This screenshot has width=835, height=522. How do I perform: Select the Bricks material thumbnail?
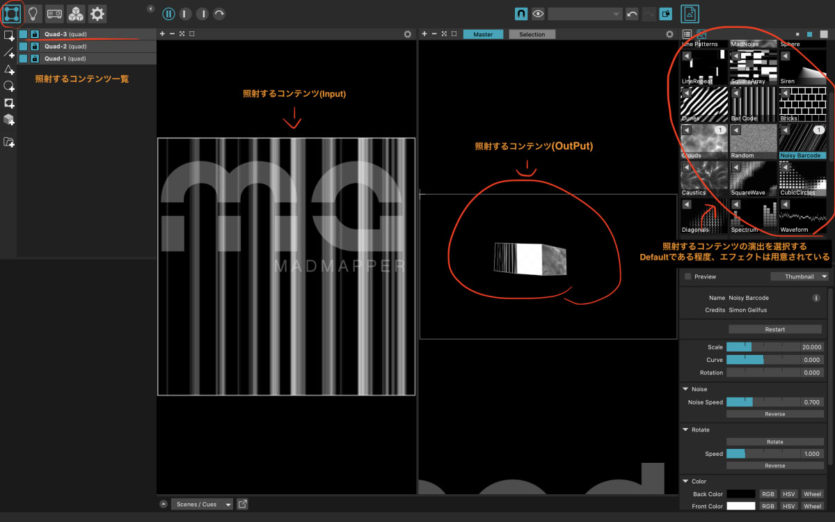[802, 104]
